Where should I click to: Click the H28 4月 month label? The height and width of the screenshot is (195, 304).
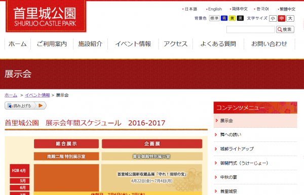click(20, 171)
